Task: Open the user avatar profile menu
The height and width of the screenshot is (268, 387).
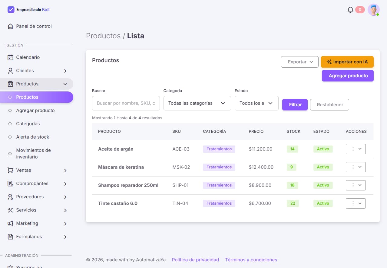Action: [x=374, y=10]
